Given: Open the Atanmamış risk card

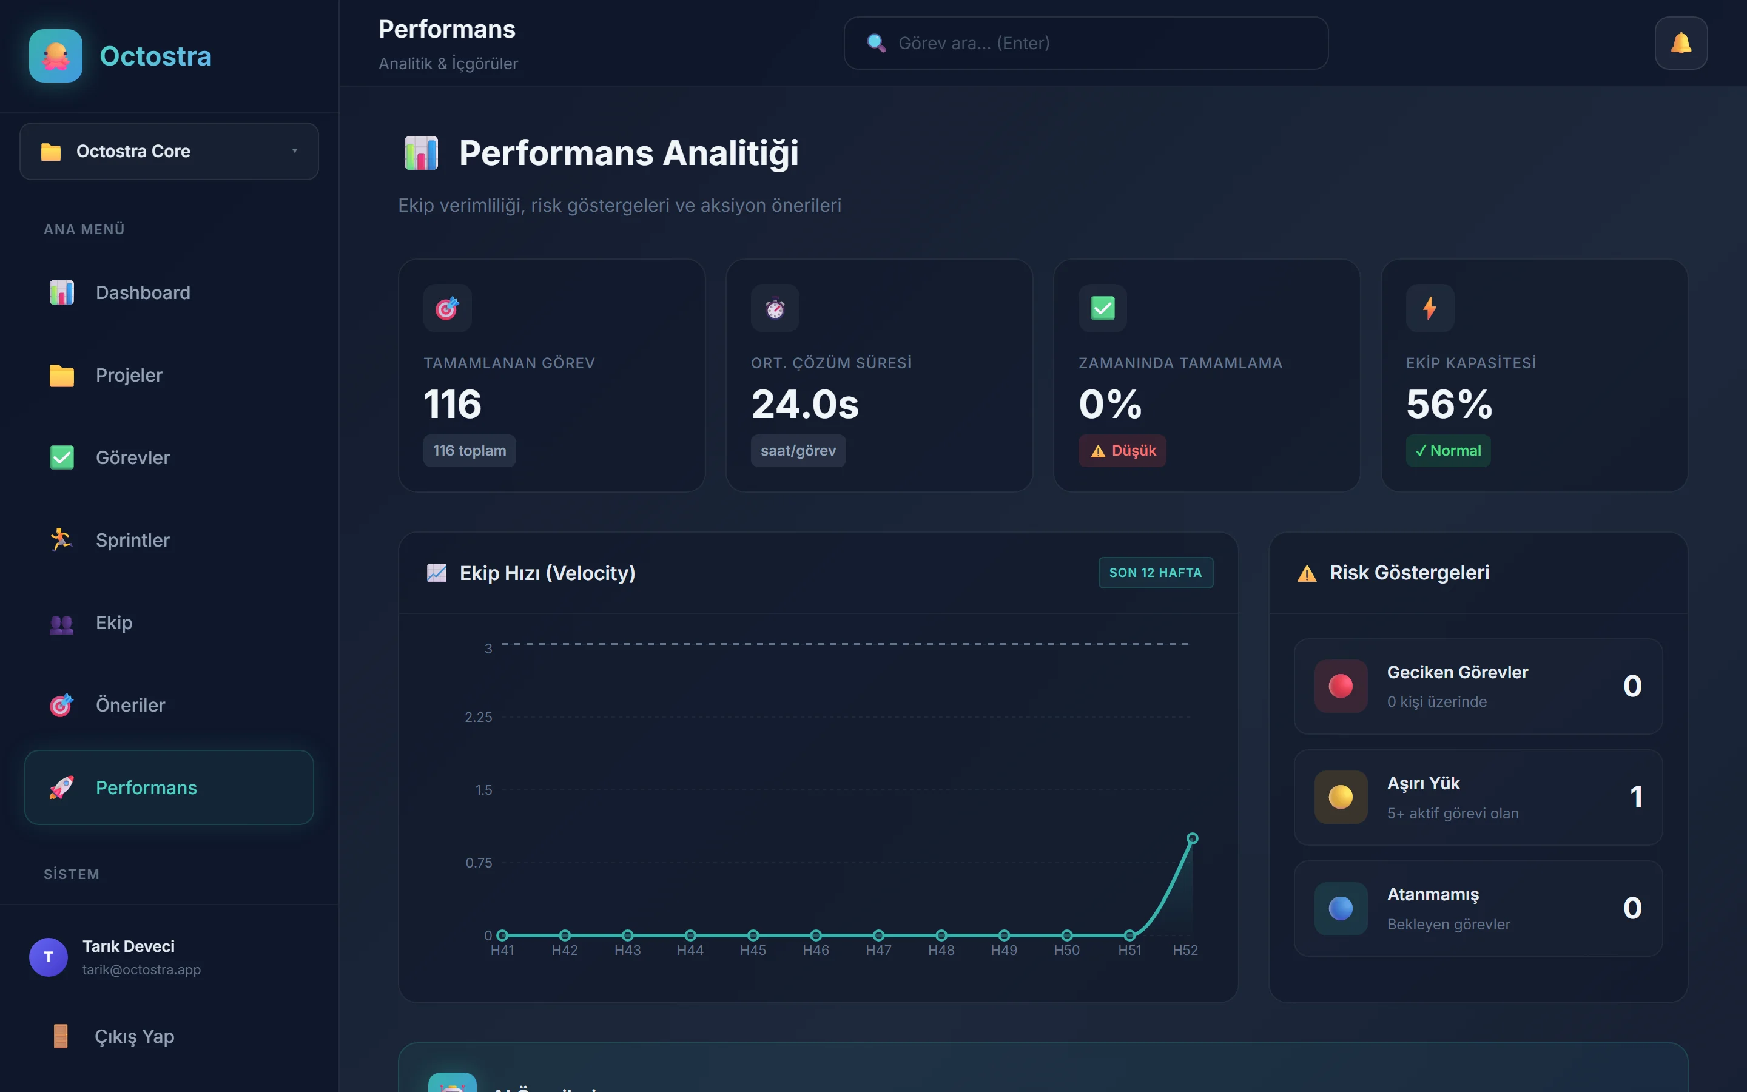Looking at the screenshot, I should [x=1478, y=909].
